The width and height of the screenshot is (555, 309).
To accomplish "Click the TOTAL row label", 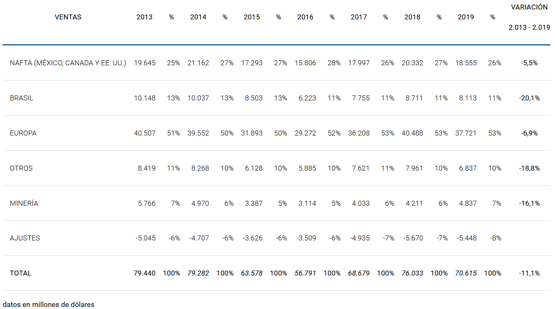I will coord(21,273).
